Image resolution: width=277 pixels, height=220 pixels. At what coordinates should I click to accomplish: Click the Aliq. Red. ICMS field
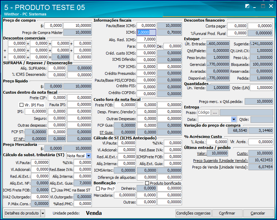tap(147, 39)
